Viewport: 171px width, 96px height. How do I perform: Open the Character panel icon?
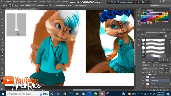pos(139,40)
